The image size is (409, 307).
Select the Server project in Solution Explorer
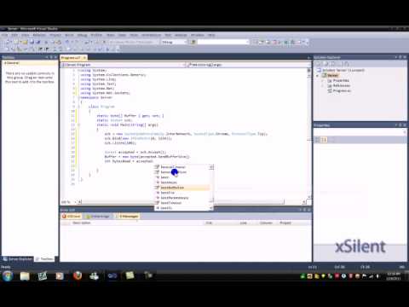click(332, 75)
